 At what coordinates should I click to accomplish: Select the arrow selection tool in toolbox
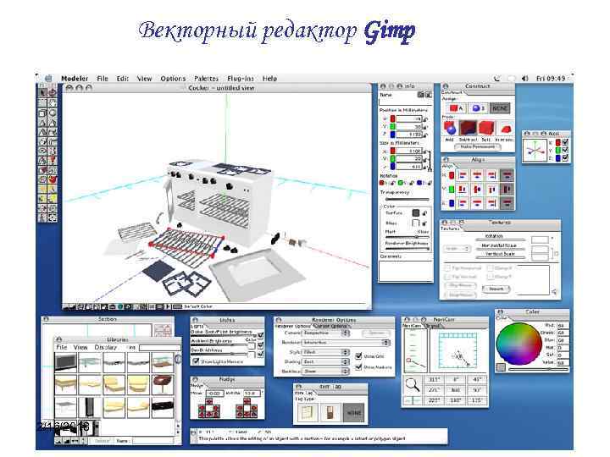click(x=43, y=93)
